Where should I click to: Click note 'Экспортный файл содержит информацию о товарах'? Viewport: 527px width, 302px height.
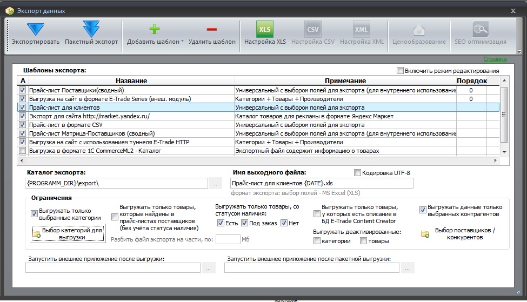tap(307, 151)
